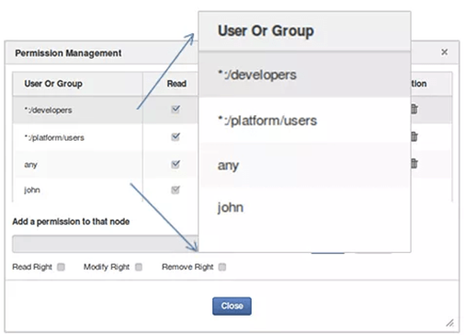Select the john row in small table
The image size is (464, 335).
(x=105, y=190)
